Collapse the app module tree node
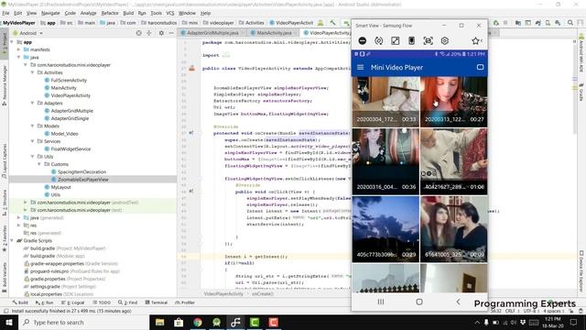 12,42
